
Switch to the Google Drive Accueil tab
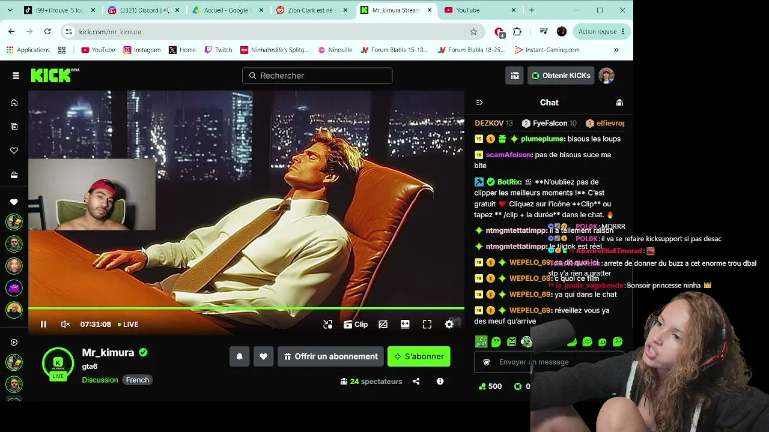pyautogui.click(x=226, y=10)
